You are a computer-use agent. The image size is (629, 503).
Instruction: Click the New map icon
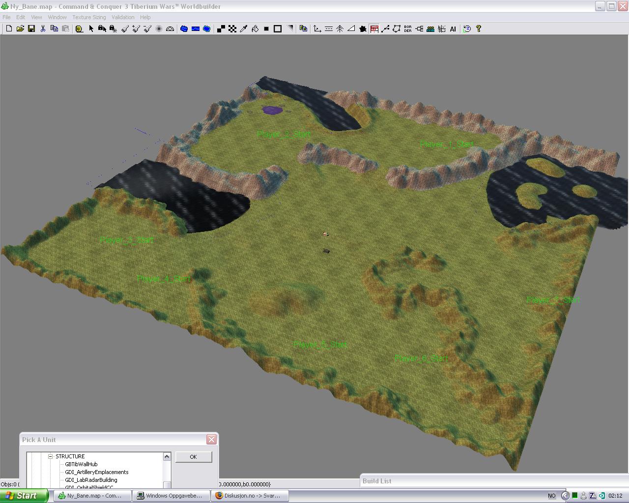(9, 29)
